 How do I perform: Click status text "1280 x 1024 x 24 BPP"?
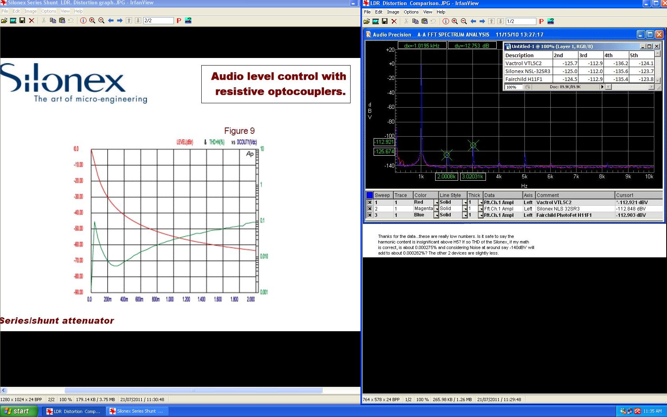click(x=21, y=400)
